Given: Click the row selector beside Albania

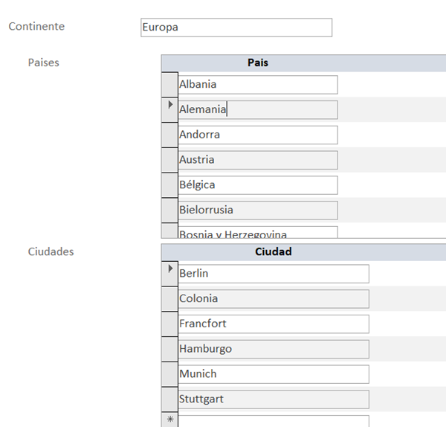Looking at the screenshot, I should 169,85.
